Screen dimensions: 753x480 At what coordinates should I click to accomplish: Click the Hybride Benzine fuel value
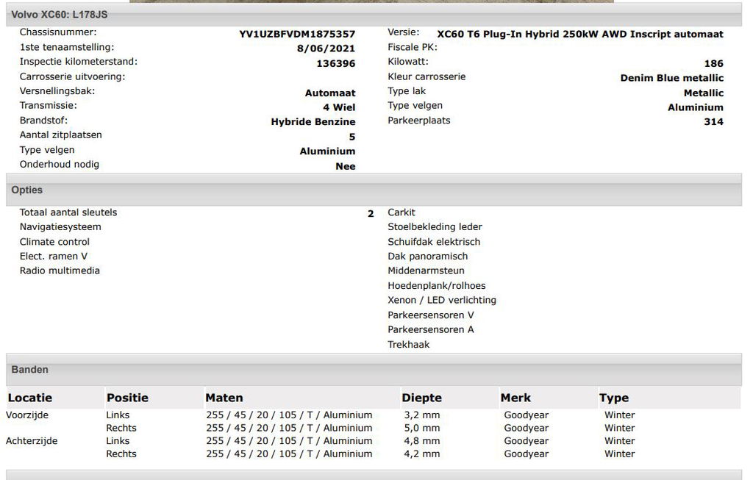click(313, 122)
